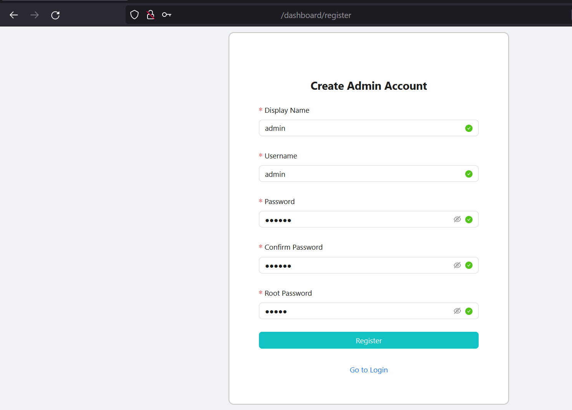Click the Root Password label
572x410 pixels.
pos(288,293)
